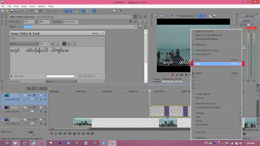Click the Undo toolbar icon
The image size is (260, 146).
[x=48, y=11]
